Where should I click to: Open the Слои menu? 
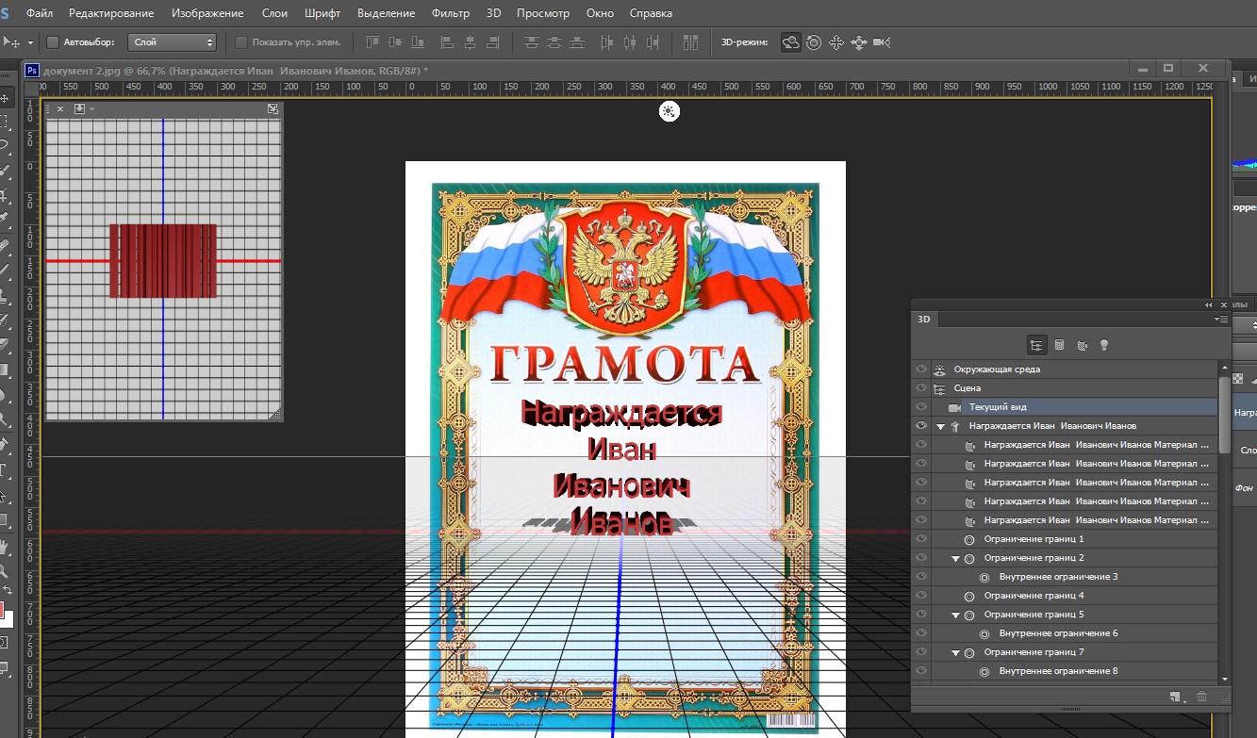[x=274, y=13]
